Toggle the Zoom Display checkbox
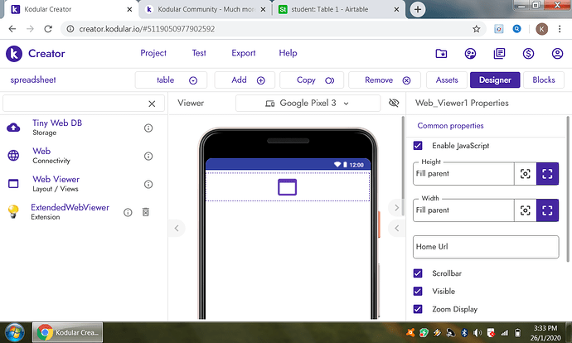The image size is (572, 343). [x=418, y=309]
